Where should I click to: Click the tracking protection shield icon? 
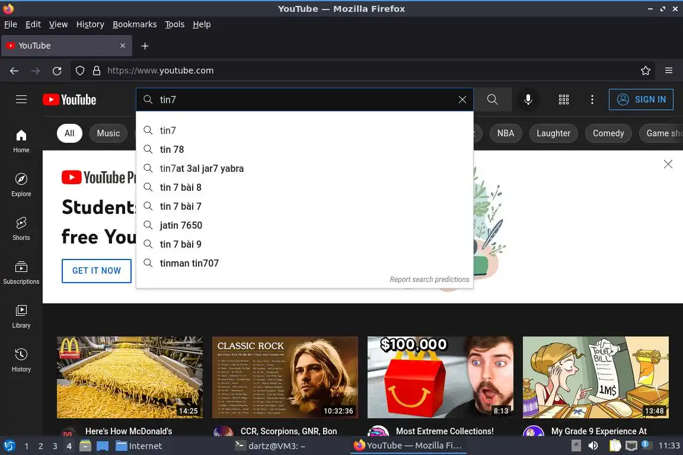pos(79,71)
